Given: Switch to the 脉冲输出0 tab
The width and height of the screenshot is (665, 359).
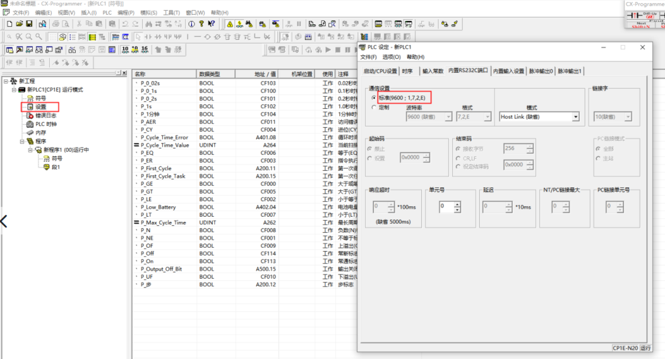Looking at the screenshot, I should click(x=541, y=71).
